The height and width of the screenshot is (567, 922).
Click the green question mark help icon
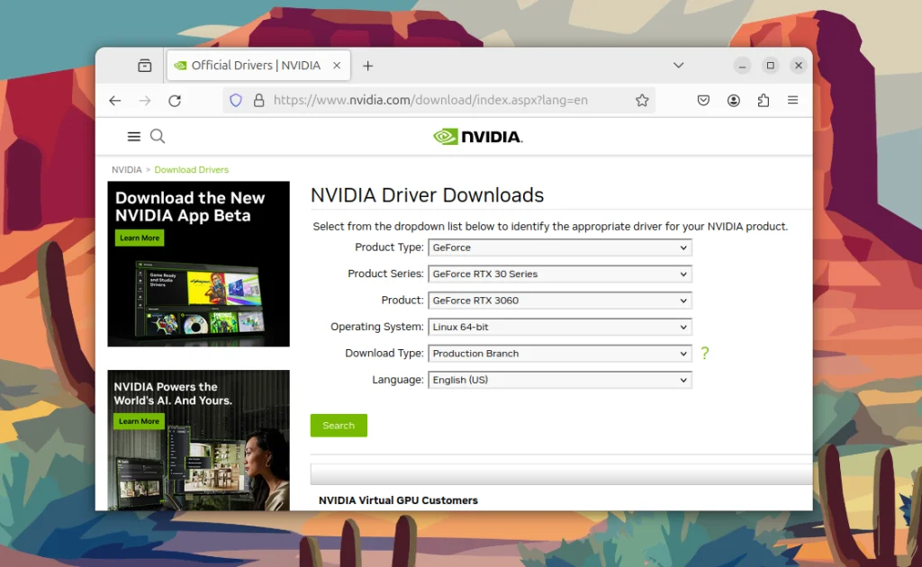[705, 353]
